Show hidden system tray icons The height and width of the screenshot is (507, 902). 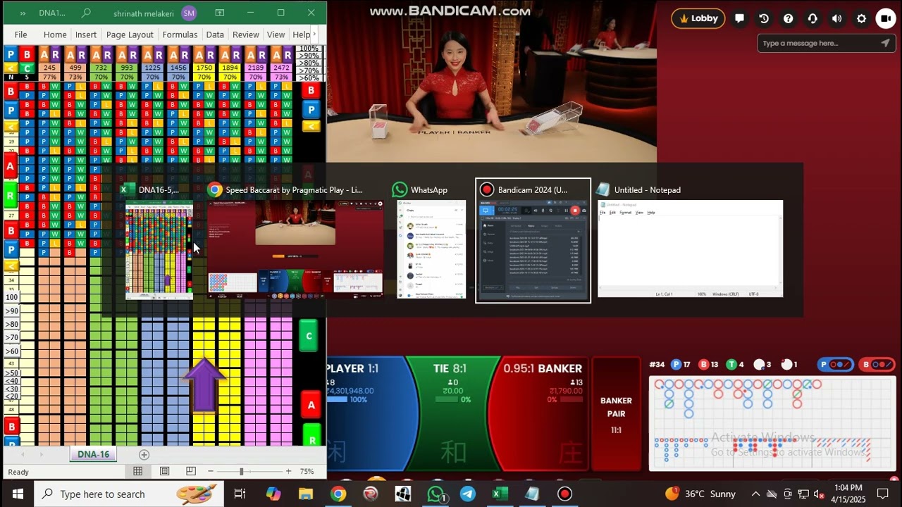[755, 494]
